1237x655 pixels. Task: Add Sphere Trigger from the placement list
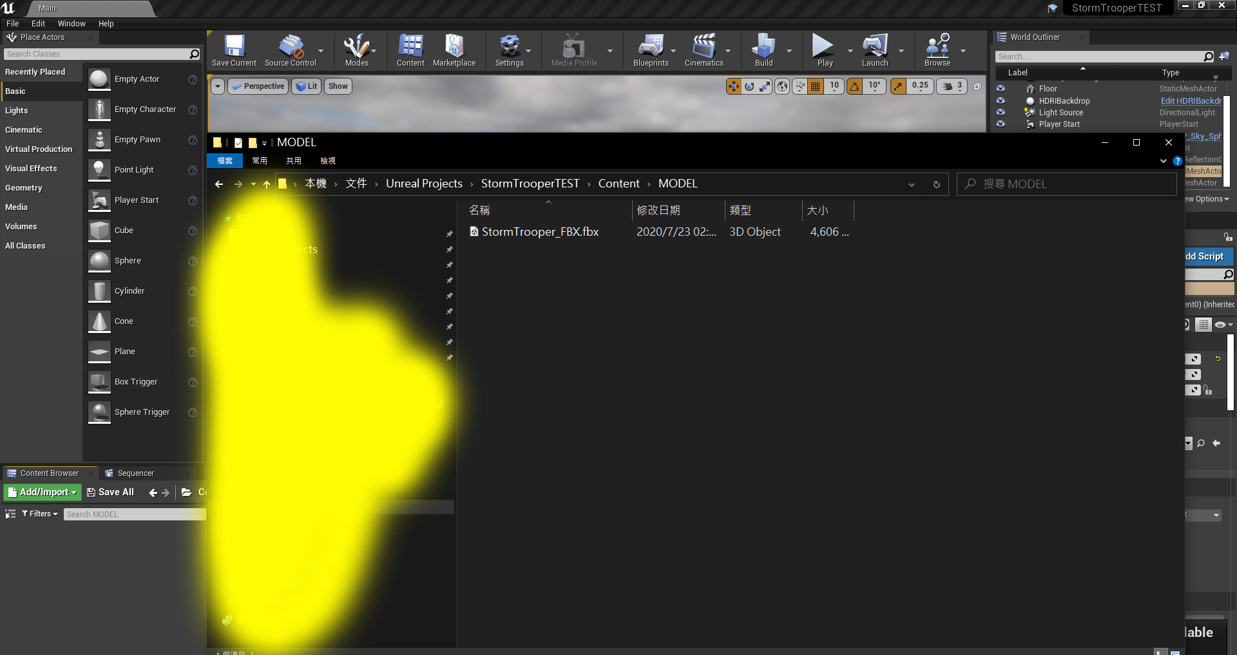(142, 412)
